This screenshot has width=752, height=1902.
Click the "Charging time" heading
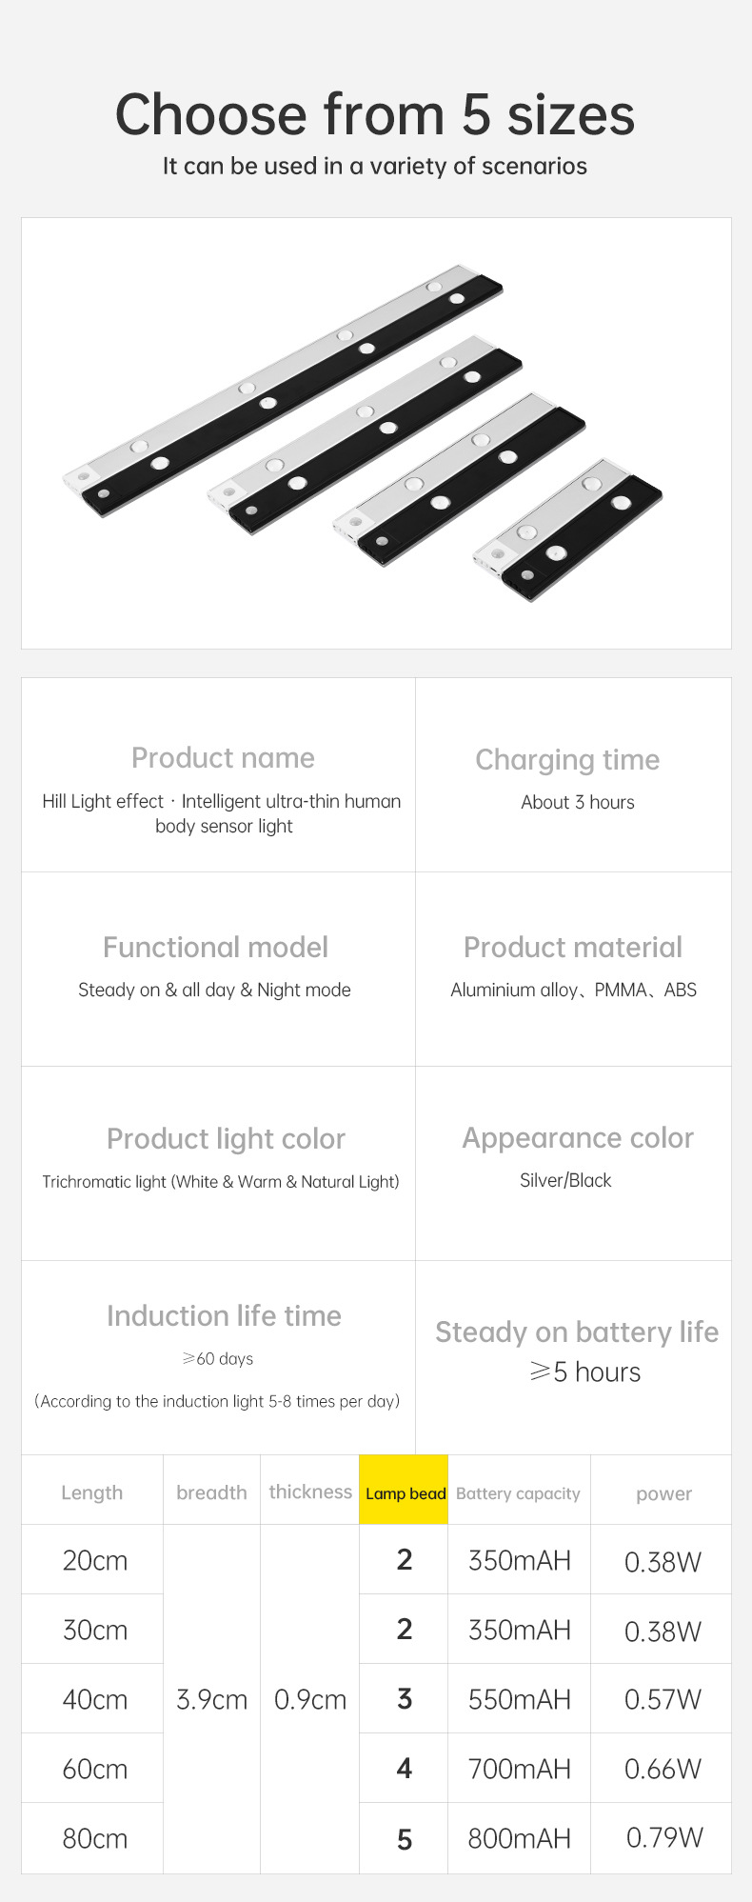coord(567,759)
